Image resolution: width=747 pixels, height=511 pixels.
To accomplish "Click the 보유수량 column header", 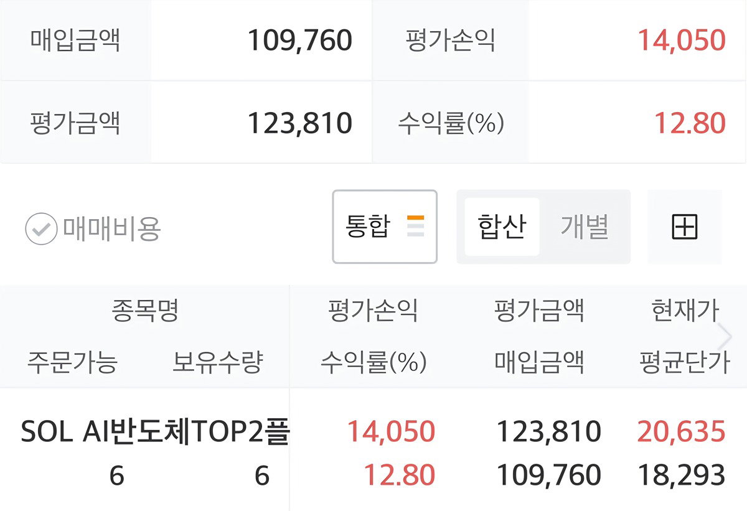I will 218,362.
